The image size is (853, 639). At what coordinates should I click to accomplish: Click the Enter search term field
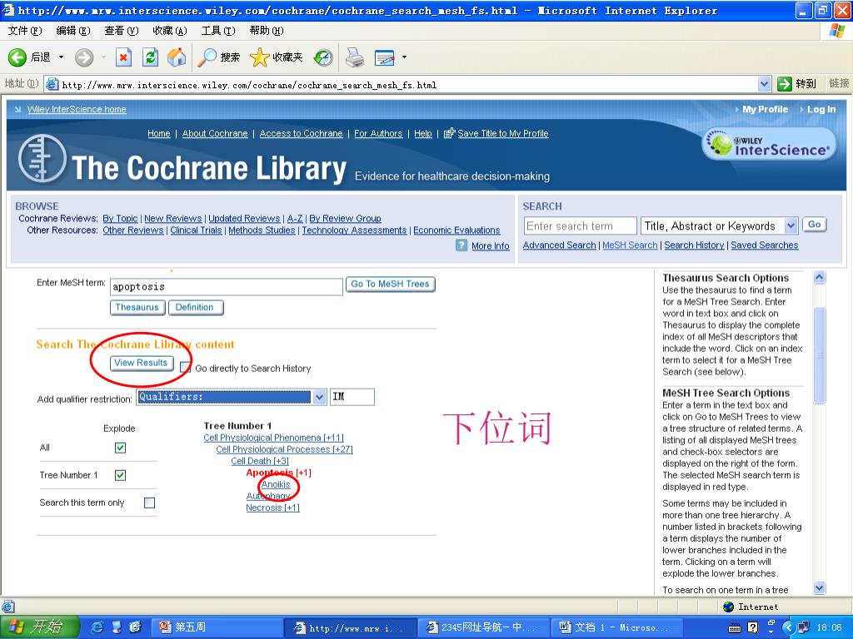[x=580, y=225]
